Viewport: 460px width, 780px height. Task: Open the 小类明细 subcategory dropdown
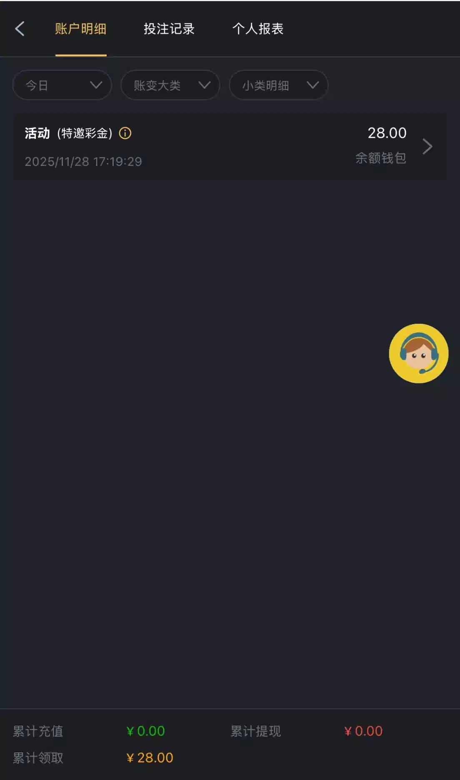[279, 85]
